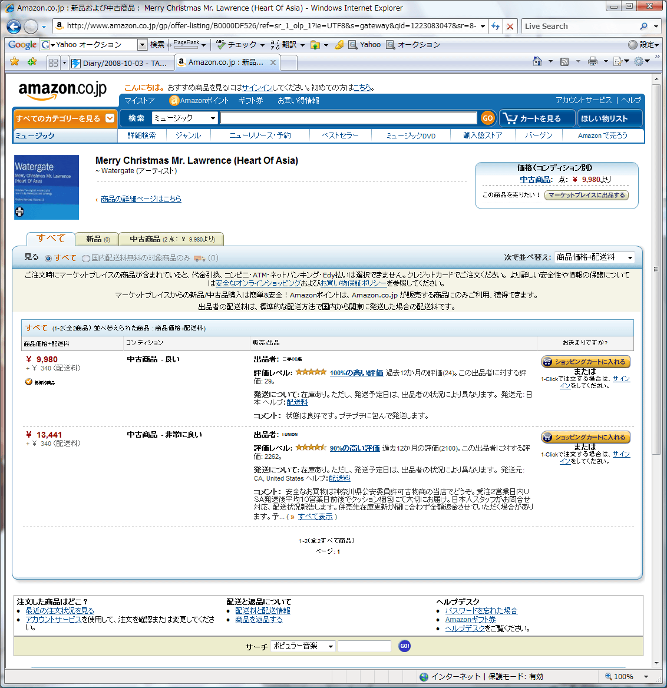Open the sort order dropdown 商品価格+配送料

click(x=595, y=257)
